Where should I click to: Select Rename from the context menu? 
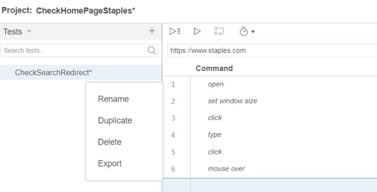click(113, 99)
